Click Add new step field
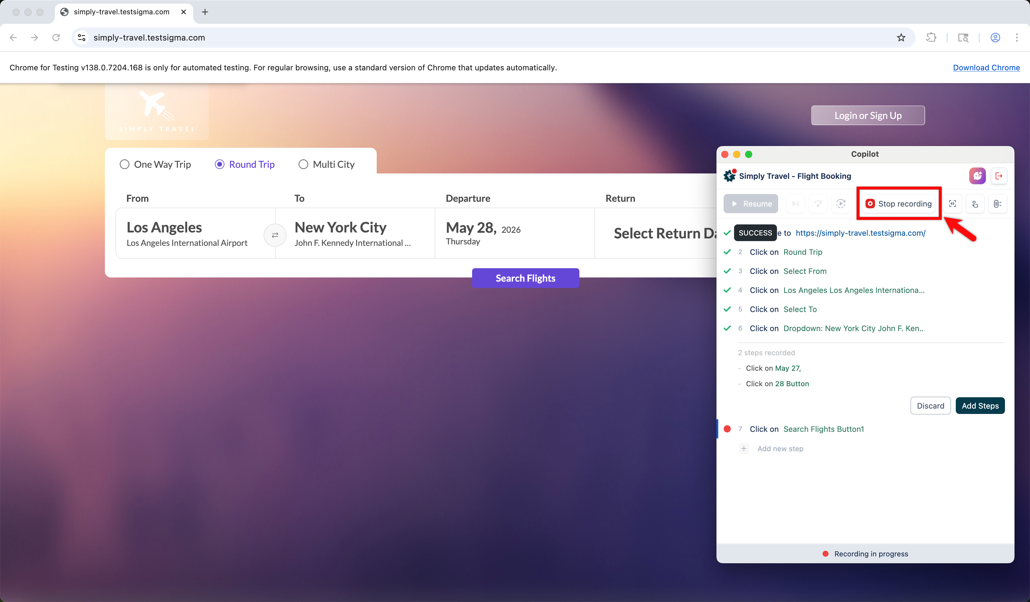The height and width of the screenshot is (602, 1030). pyautogui.click(x=780, y=449)
